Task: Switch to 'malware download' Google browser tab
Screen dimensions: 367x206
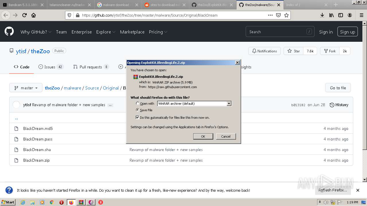Action: click(x=118, y=5)
